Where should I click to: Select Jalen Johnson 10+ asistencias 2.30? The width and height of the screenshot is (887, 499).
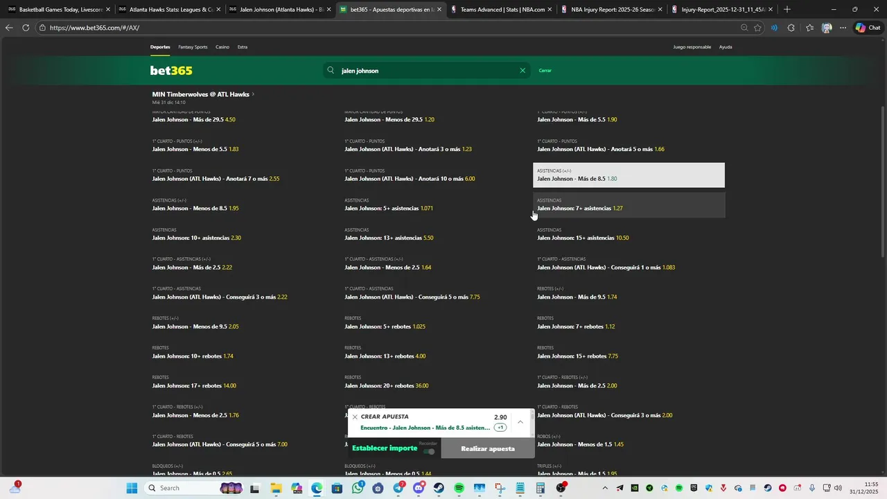(244, 234)
